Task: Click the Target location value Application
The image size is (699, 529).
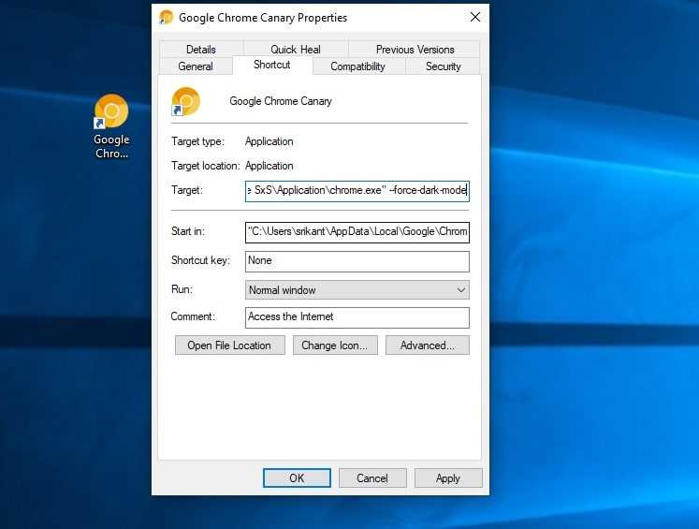Action: point(269,166)
